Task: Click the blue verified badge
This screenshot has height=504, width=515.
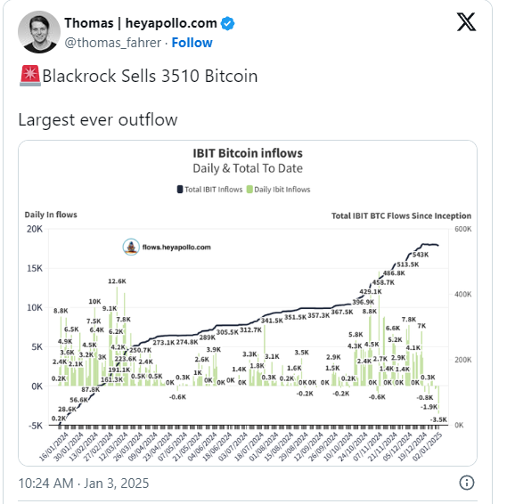Action: pyautogui.click(x=227, y=24)
